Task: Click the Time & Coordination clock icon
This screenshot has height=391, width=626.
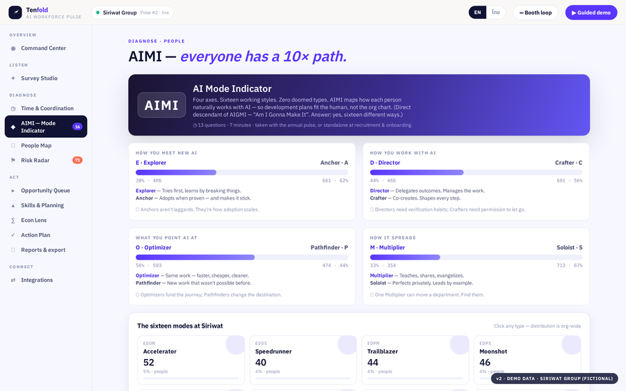Action: tap(13, 109)
